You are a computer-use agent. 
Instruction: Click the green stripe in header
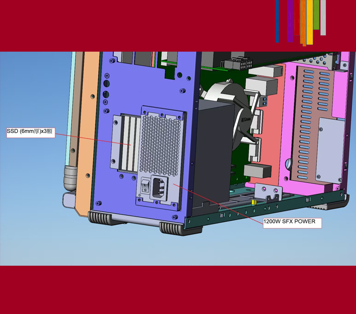click(x=316, y=14)
